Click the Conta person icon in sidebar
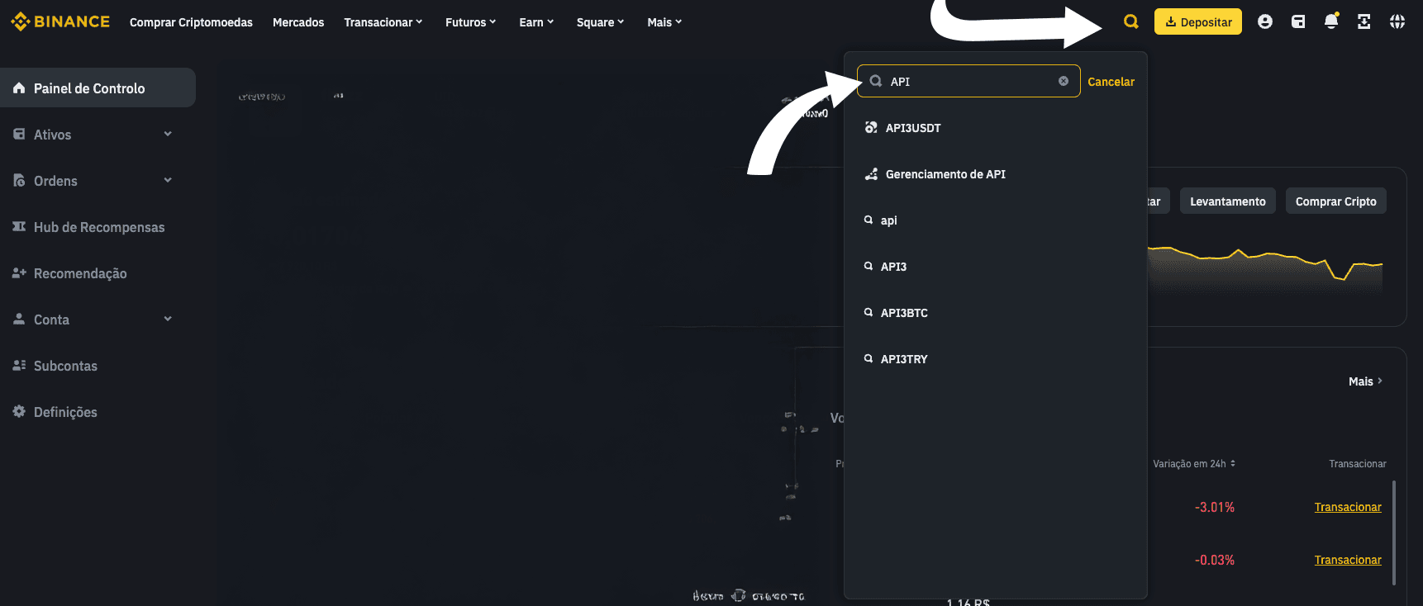The height and width of the screenshot is (606, 1423). [19, 319]
